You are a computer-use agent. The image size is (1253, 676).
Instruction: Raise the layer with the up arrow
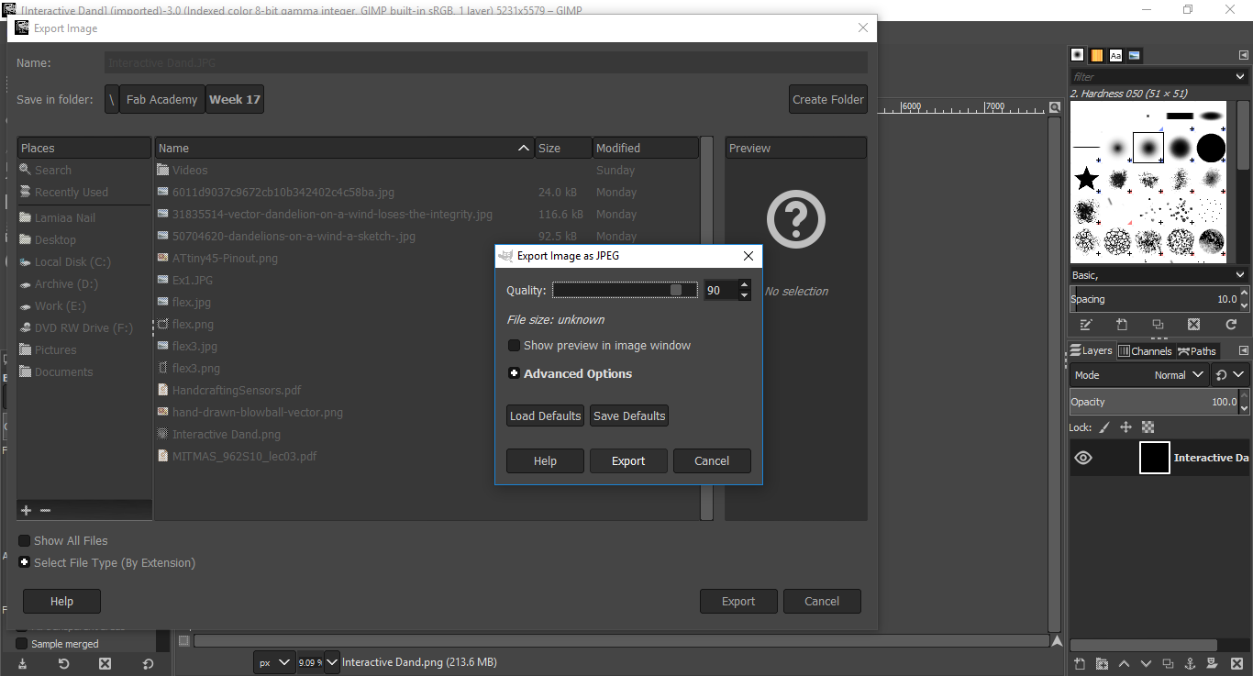tap(1124, 664)
